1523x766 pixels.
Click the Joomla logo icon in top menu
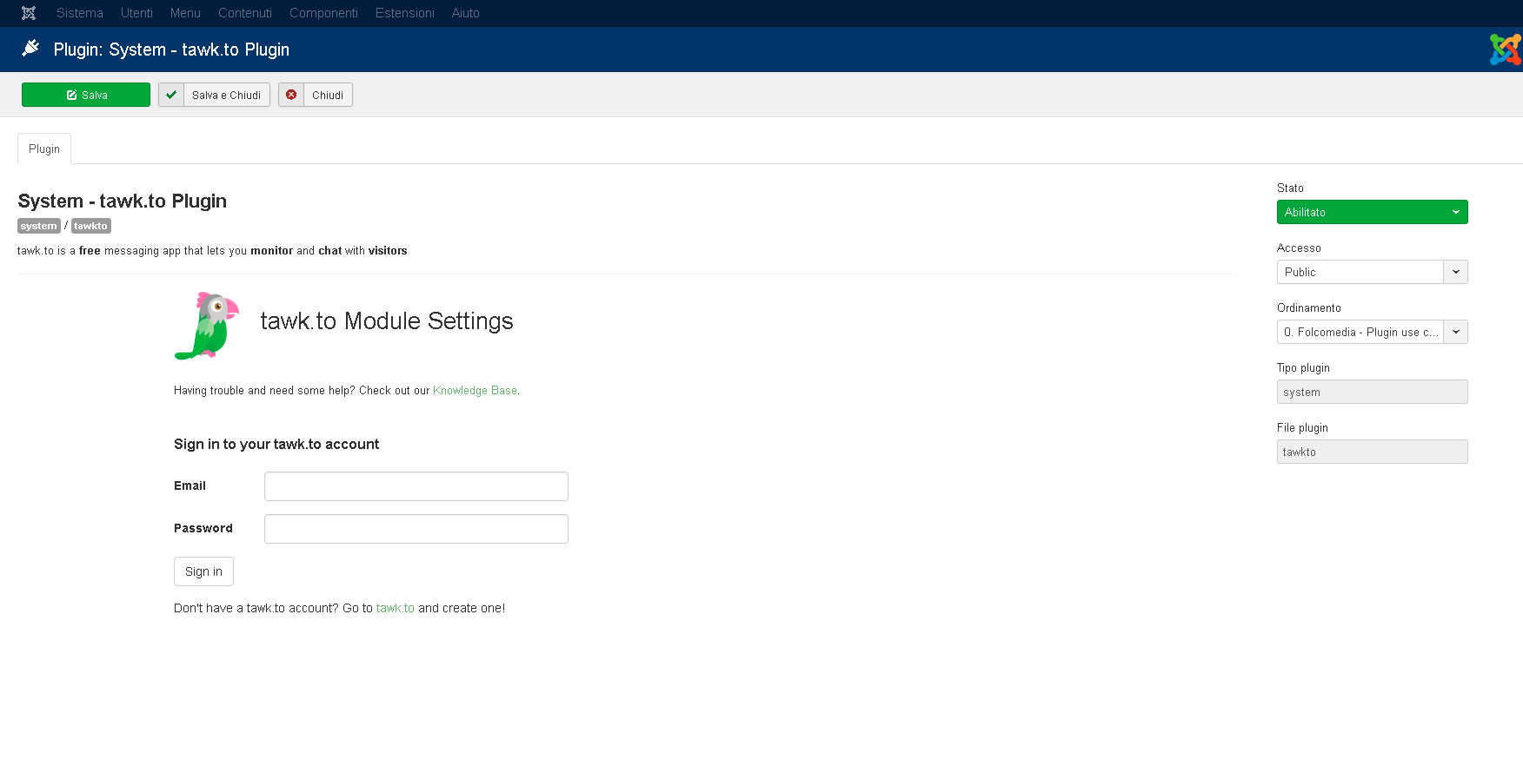(x=29, y=13)
